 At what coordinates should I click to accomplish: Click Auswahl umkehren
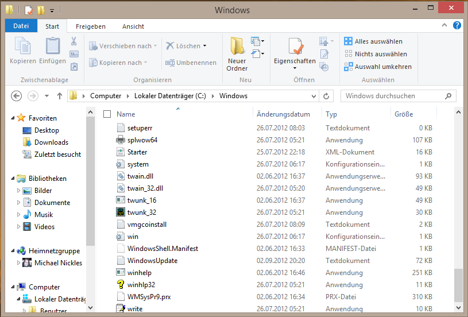(378, 67)
